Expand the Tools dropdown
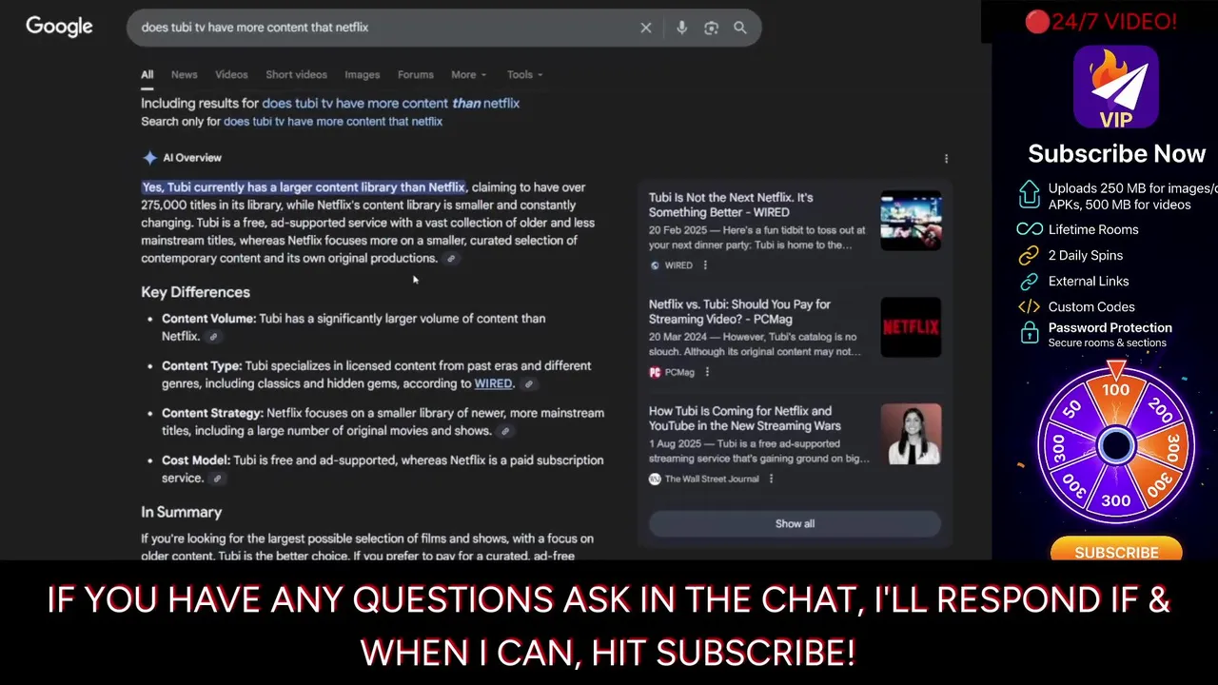1218x685 pixels. pyautogui.click(x=524, y=74)
